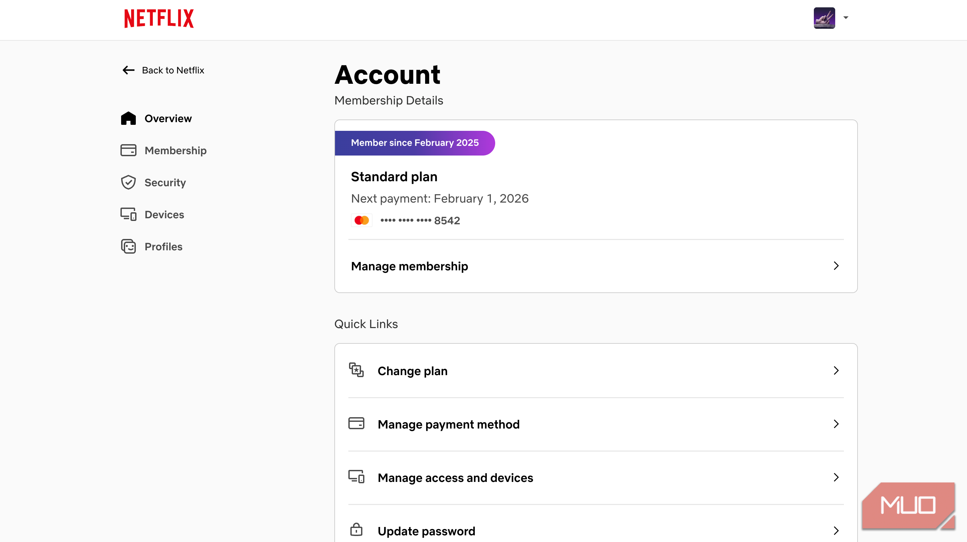
Task: Click the Change plan star icon
Action: [x=356, y=370]
